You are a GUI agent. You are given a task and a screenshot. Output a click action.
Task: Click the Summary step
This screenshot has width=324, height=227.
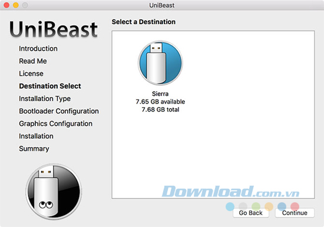coord(34,149)
